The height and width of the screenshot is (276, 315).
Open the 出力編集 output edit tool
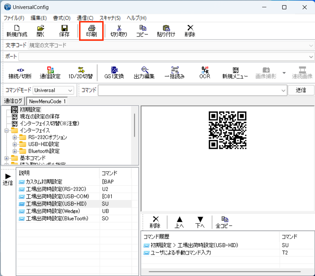144,73
